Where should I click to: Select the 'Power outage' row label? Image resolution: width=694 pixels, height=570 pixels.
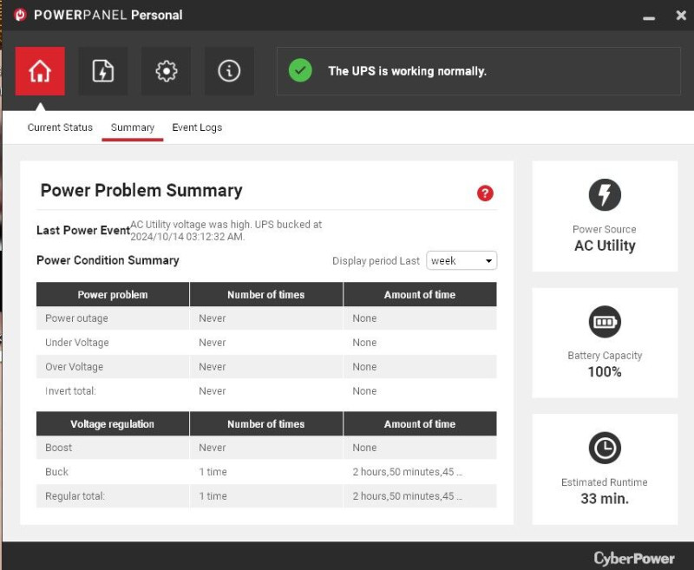point(76,318)
